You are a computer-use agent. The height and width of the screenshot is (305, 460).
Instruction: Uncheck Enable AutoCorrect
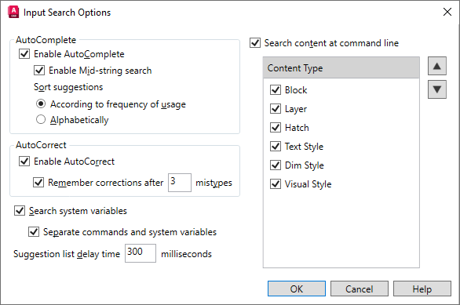(24, 162)
